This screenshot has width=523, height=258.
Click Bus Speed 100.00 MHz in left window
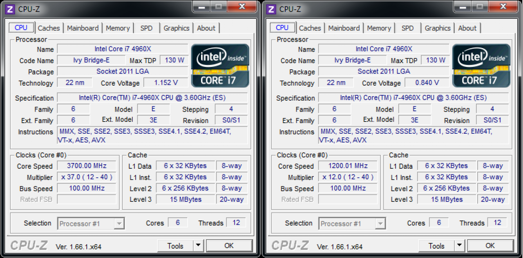[87, 188]
